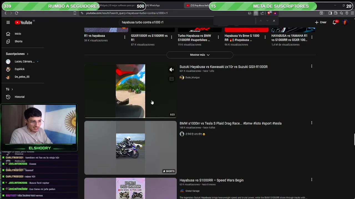This screenshot has height=199, width=355.
Task: Open YouTube notifications bell
Action: click(335, 22)
